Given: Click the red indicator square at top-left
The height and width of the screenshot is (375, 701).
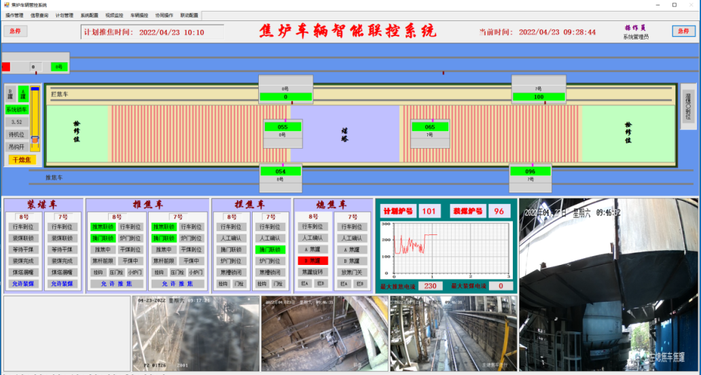Looking at the screenshot, I should [6, 67].
